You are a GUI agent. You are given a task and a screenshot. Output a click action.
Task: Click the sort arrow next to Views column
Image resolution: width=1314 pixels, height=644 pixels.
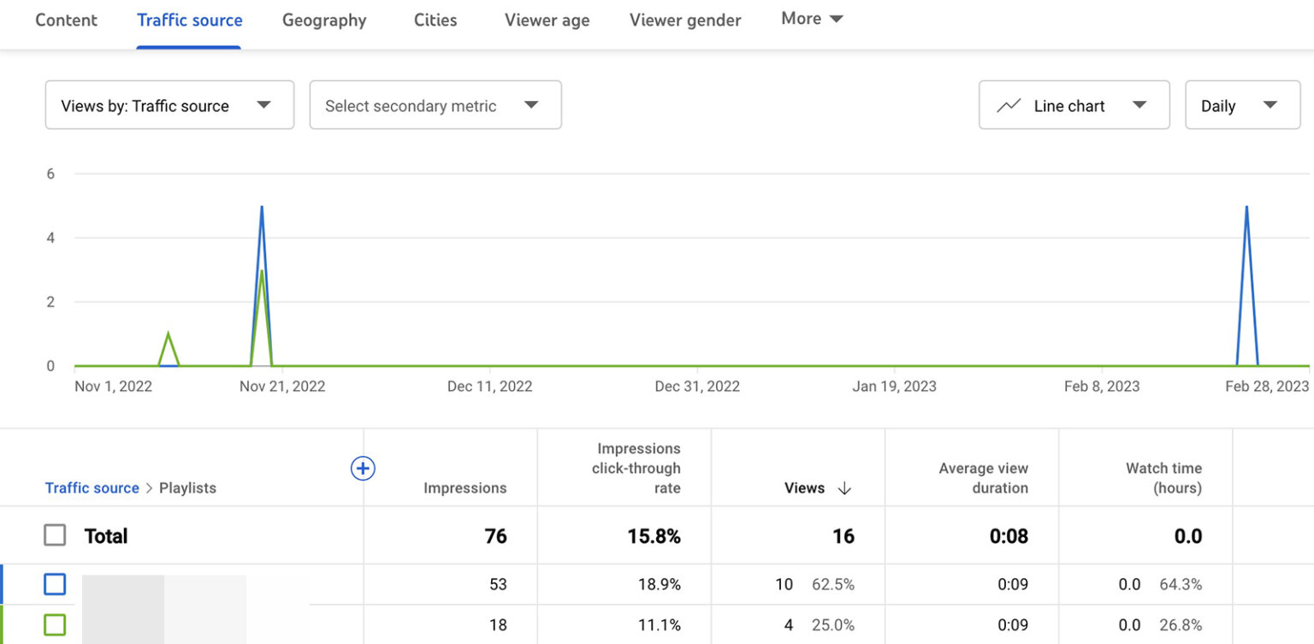tap(843, 488)
